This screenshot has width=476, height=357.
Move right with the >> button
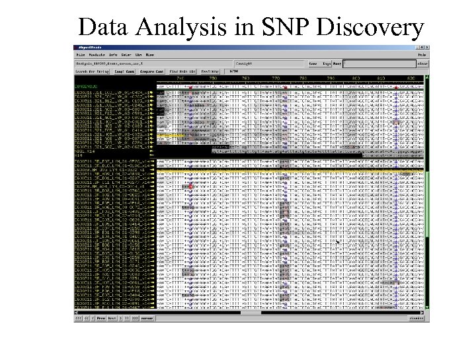click(x=127, y=318)
